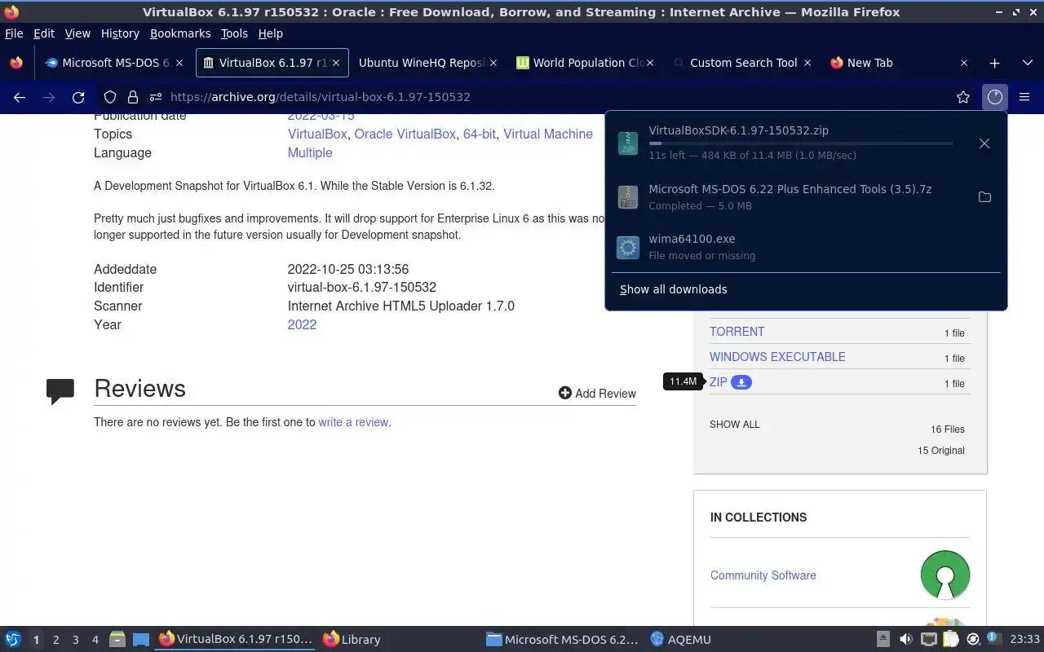Click the VirtualBoxSDK zip file icon
Image resolution: width=1044 pixels, height=652 pixels.
(628, 143)
